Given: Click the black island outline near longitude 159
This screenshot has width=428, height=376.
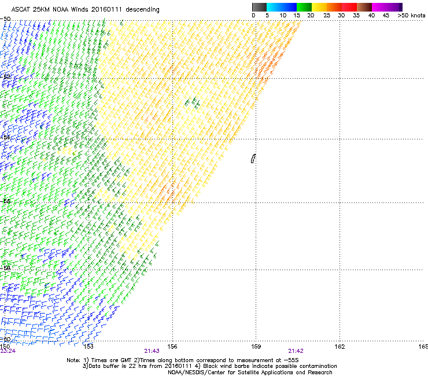Looking at the screenshot, I should pos(253,158).
